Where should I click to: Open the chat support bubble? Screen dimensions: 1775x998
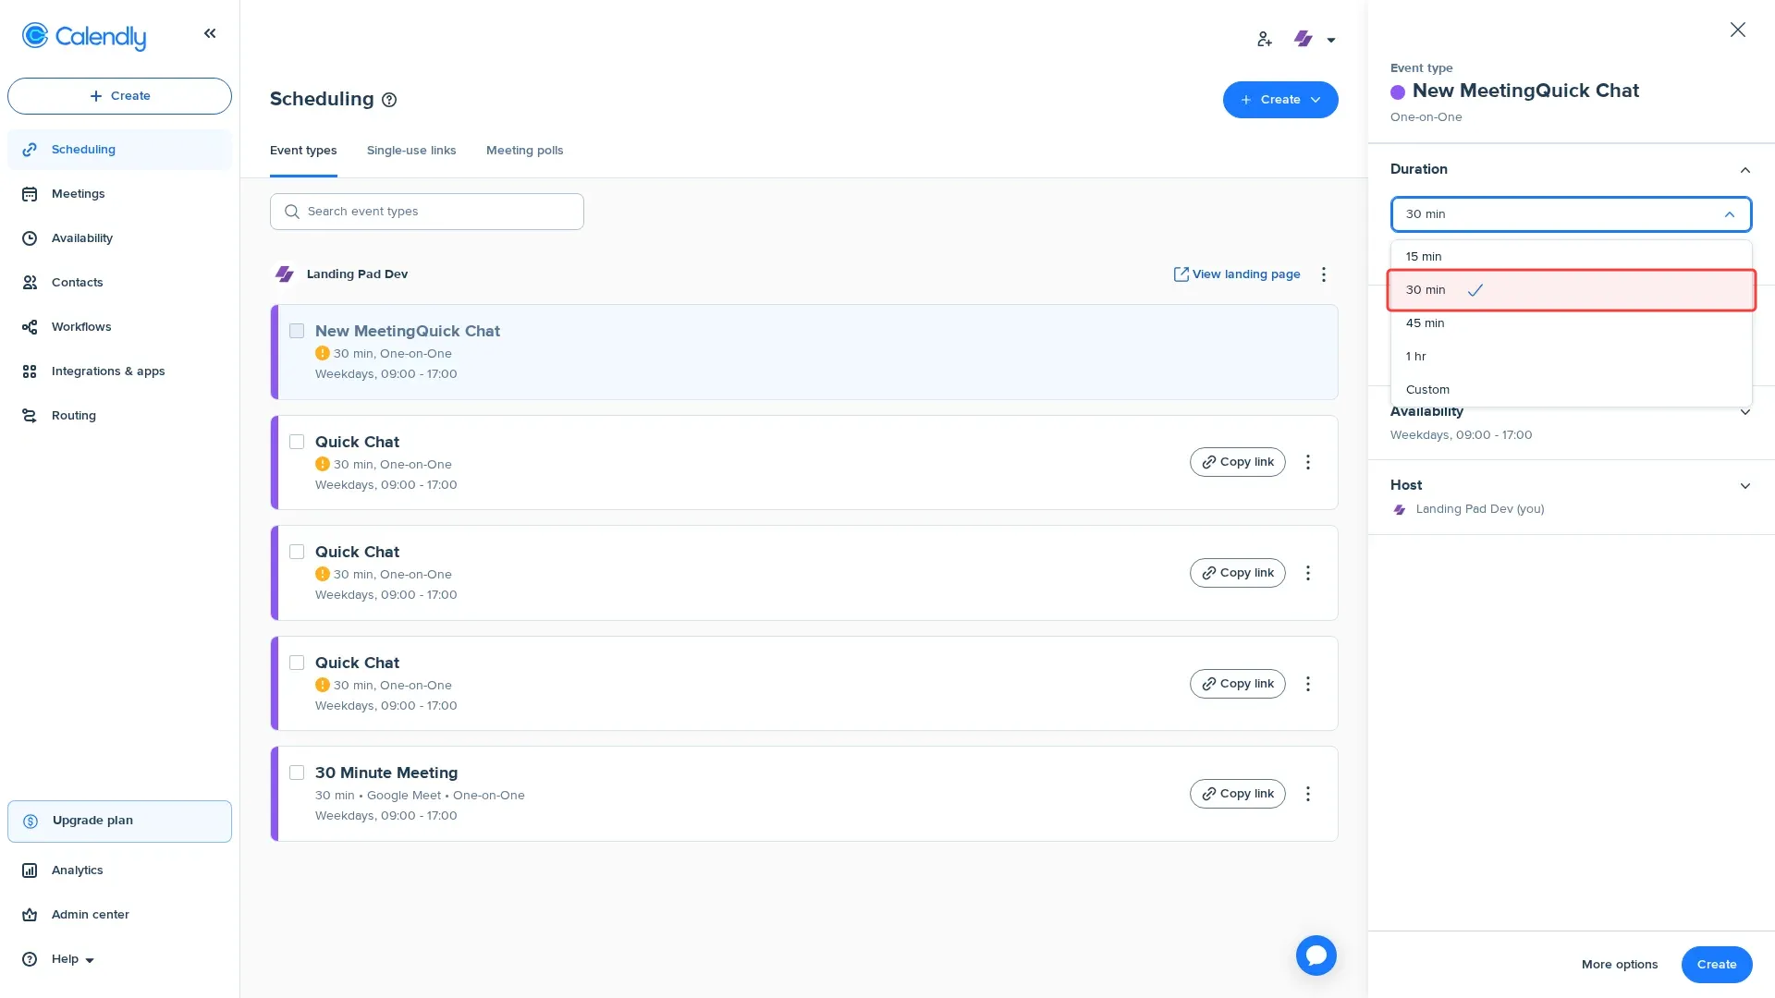point(1316,955)
